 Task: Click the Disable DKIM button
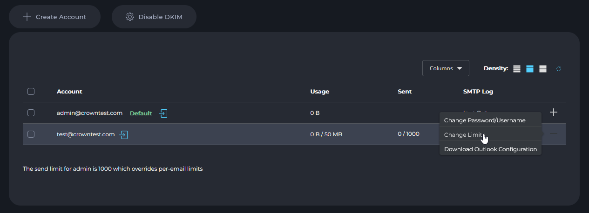tap(154, 17)
